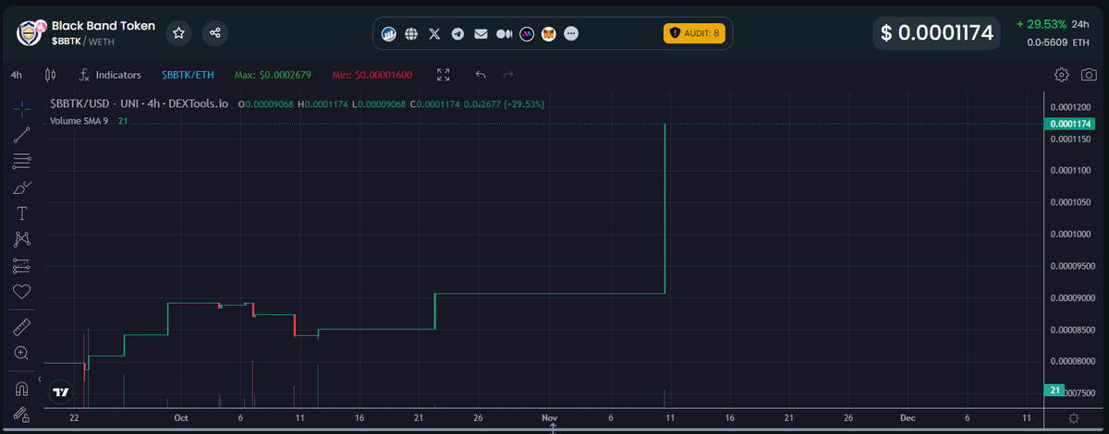Click the purple M logo icon
Screen dimensions: 1109x434
527,34
